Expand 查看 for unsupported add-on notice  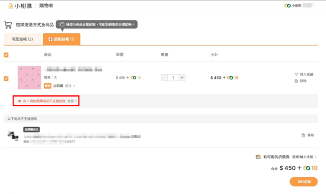click(x=72, y=101)
